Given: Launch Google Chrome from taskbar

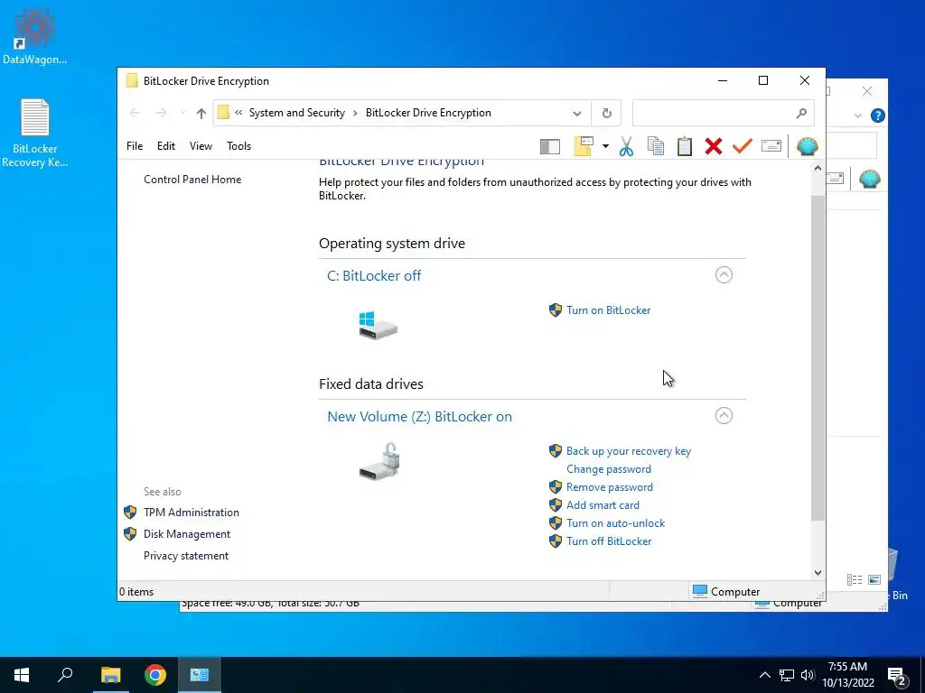Looking at the screenshot, I should (155, 675).
